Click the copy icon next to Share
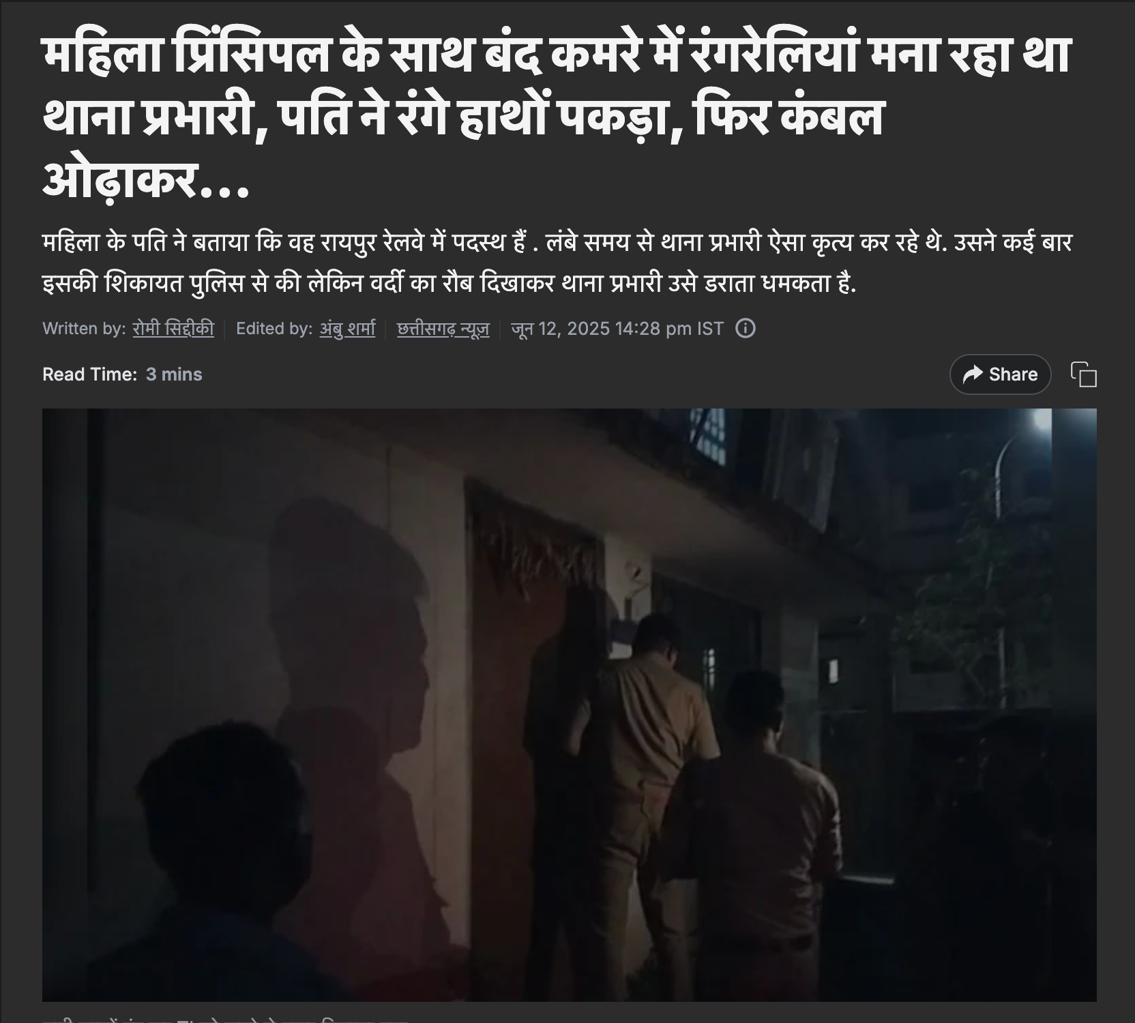 (x=1084, y=374)
